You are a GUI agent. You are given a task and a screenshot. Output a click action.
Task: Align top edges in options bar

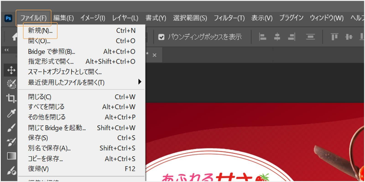334,37
